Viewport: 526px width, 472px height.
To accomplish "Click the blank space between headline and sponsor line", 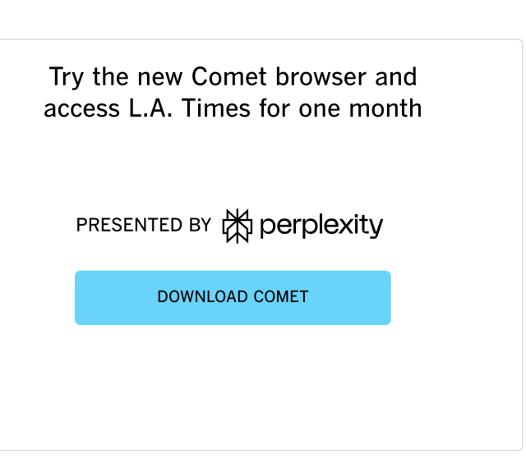I will (233, 164).
